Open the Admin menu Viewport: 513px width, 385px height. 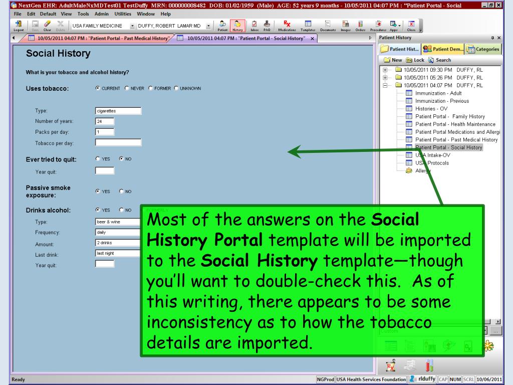pos(101,14)
